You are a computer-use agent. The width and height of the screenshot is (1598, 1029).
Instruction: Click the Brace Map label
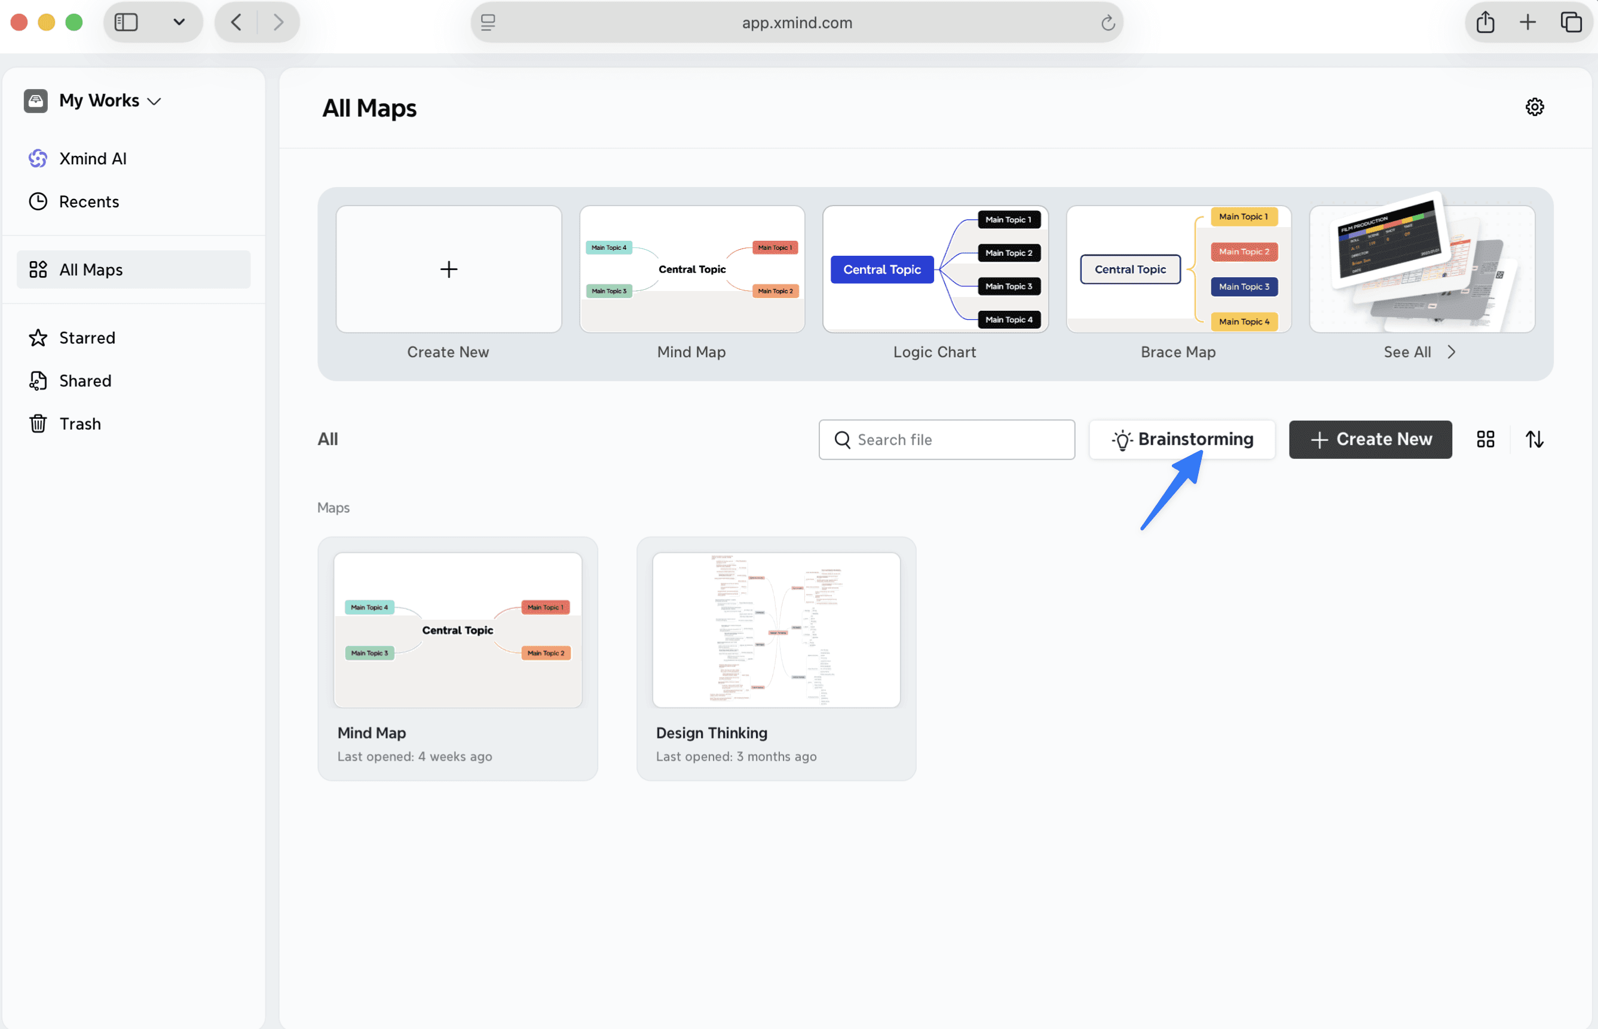pyautogui.click(x=1178, y=352)
